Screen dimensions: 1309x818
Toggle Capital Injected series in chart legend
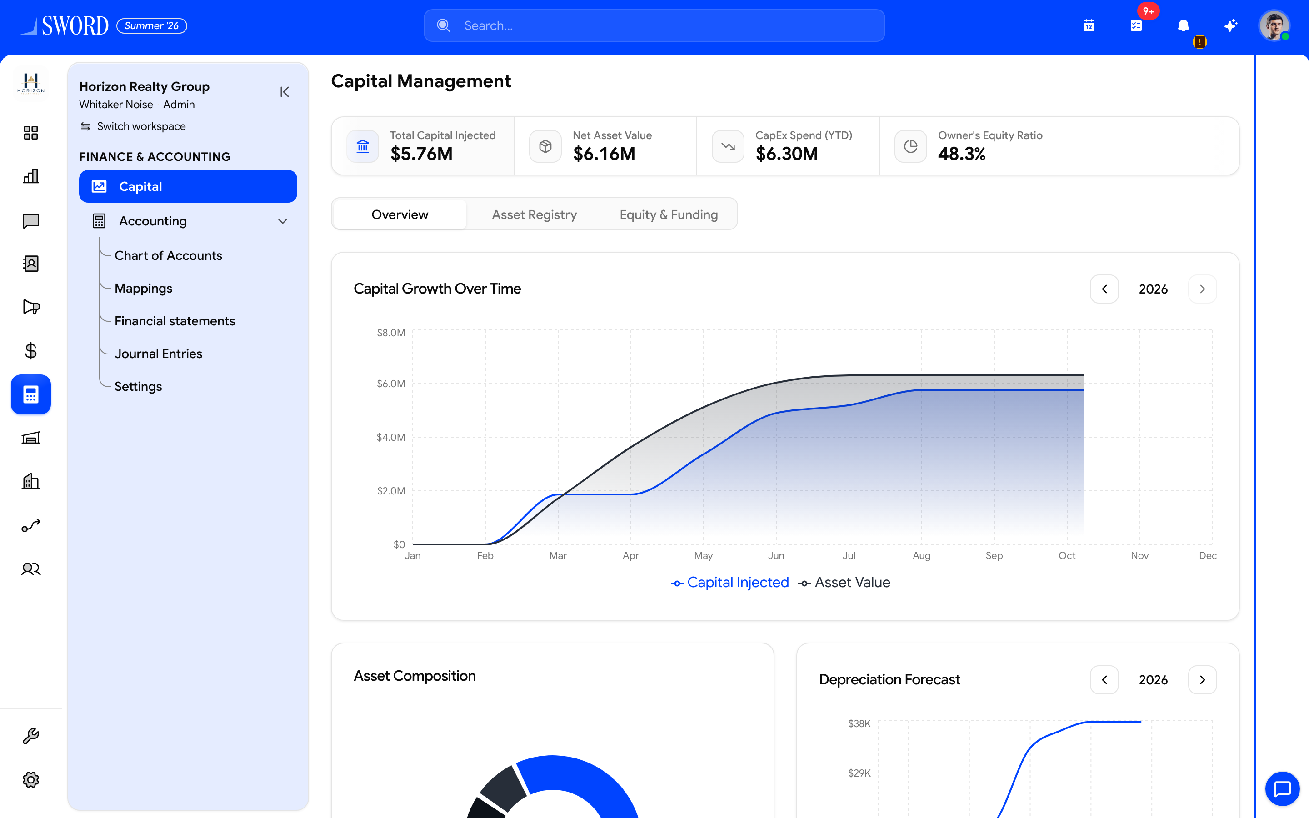[x=729, y=583]
